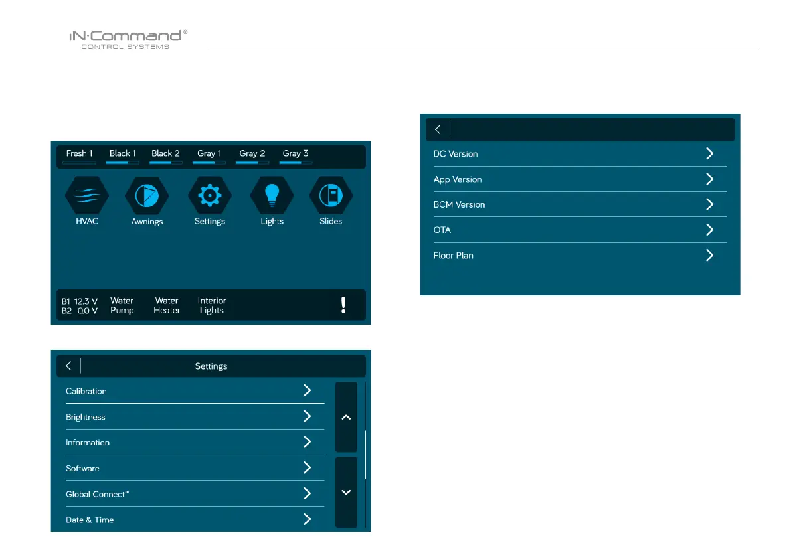Click the B1 12.3 V battery reading
The height and width of the screenshot is (557, 791).
[80, 301]
